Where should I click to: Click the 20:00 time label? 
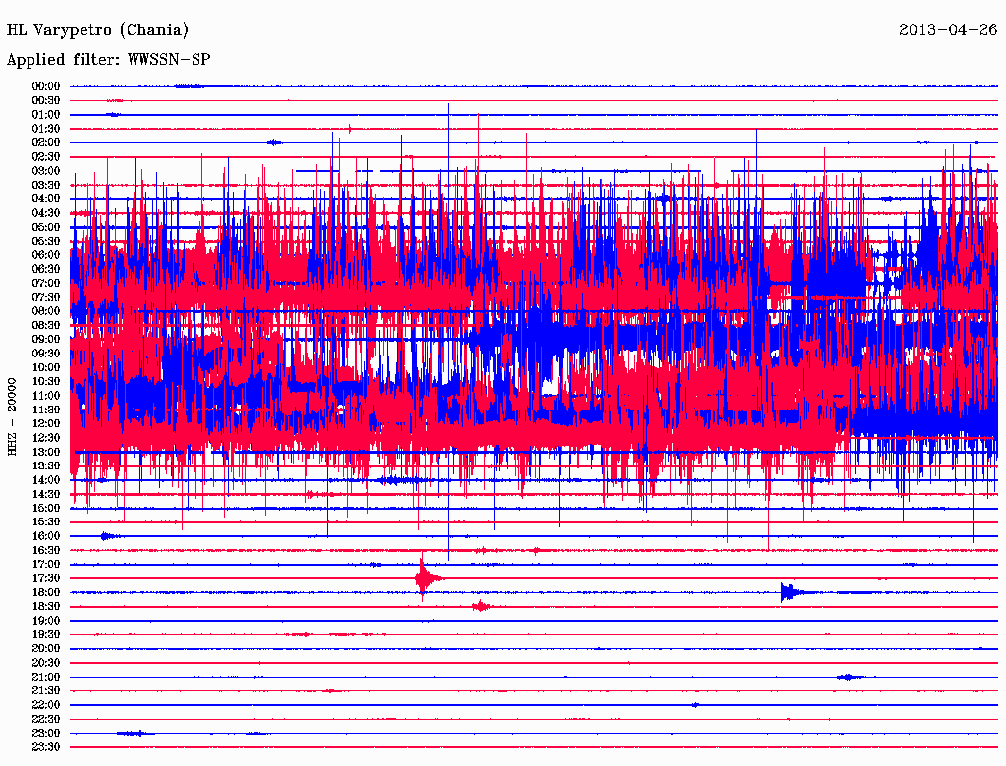tap(45, 649)
